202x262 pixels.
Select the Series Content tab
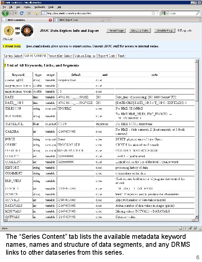[35, 56]
